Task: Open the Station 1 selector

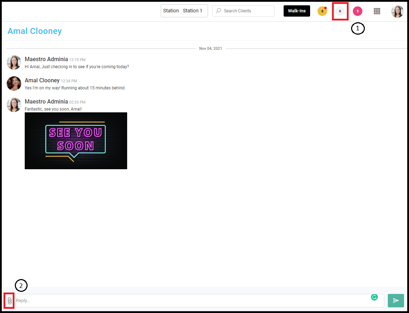Action: click(184, 11)
